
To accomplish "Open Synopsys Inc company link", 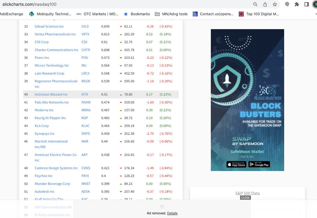I will pyautogui.click(x=45, y=134).
